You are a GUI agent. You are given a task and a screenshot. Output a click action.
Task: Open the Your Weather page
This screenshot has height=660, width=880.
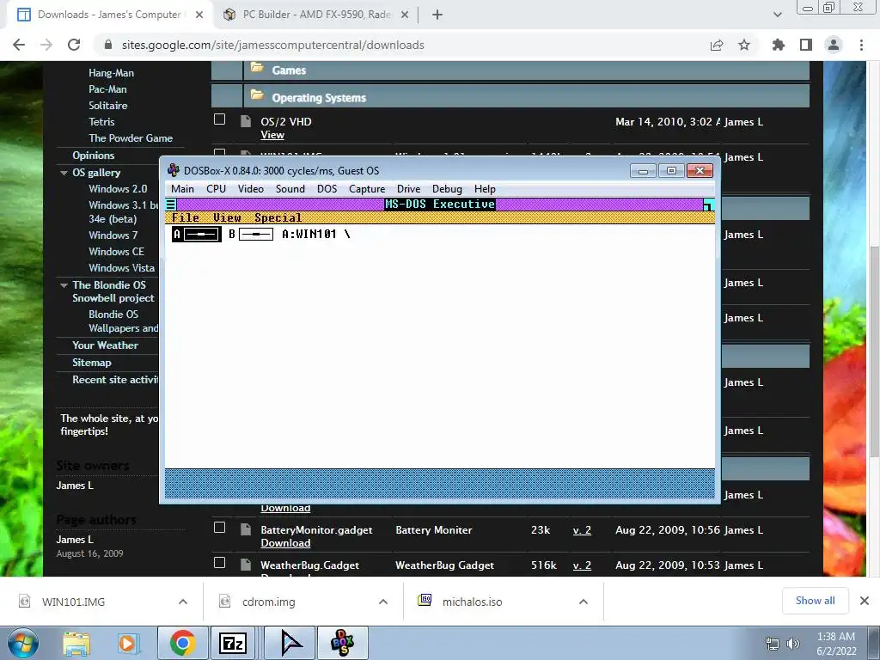pos(105,345)
